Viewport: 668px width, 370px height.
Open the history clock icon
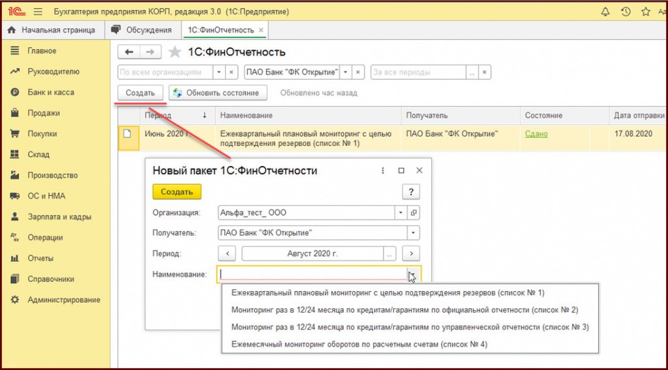pos(626,12)
